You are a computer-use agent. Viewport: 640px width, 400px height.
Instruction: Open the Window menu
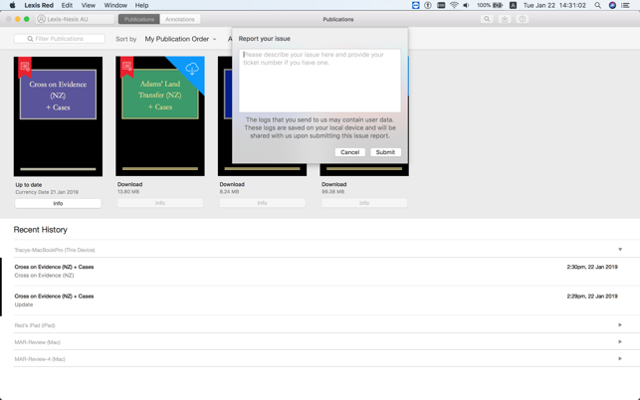point(115,5)
